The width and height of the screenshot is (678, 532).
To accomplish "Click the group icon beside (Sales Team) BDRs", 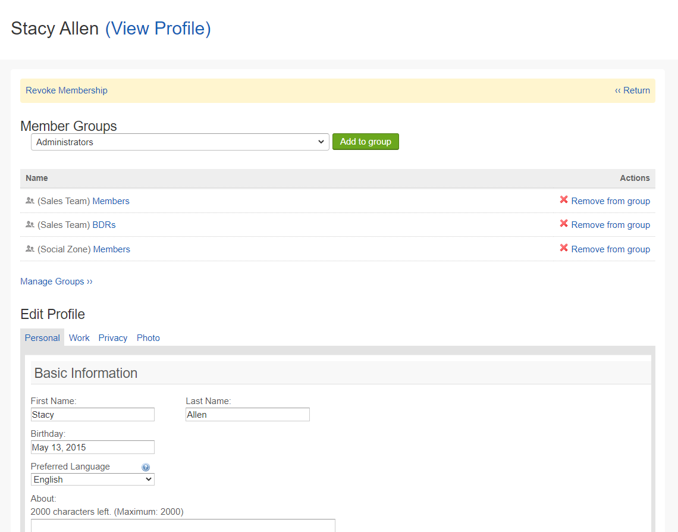I will coord(30,224).
